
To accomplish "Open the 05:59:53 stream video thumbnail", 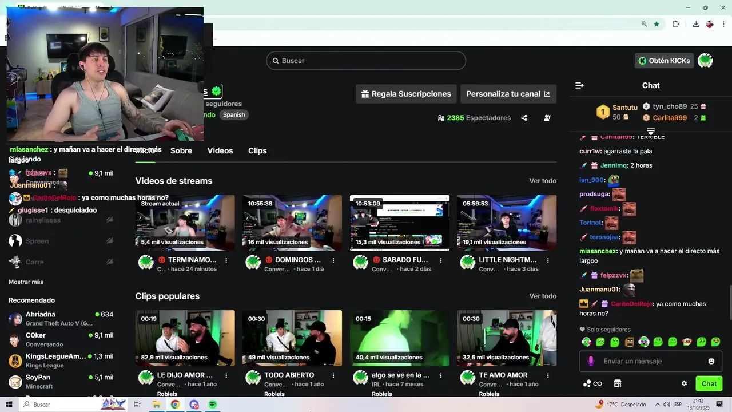I will coord(507,223).
